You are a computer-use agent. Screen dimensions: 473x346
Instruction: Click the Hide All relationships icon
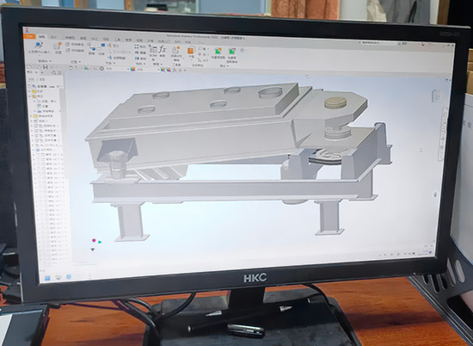click(x=109, y=58)
